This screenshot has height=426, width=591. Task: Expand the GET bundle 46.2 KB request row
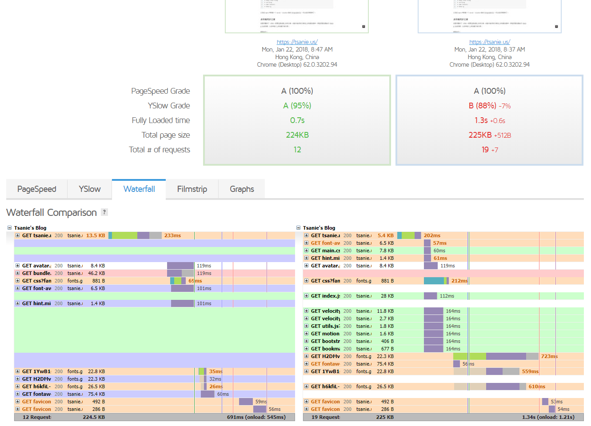[x=18, y=273]
